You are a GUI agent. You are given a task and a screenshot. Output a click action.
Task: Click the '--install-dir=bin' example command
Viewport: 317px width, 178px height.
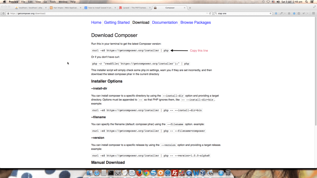tap(147, 110)
